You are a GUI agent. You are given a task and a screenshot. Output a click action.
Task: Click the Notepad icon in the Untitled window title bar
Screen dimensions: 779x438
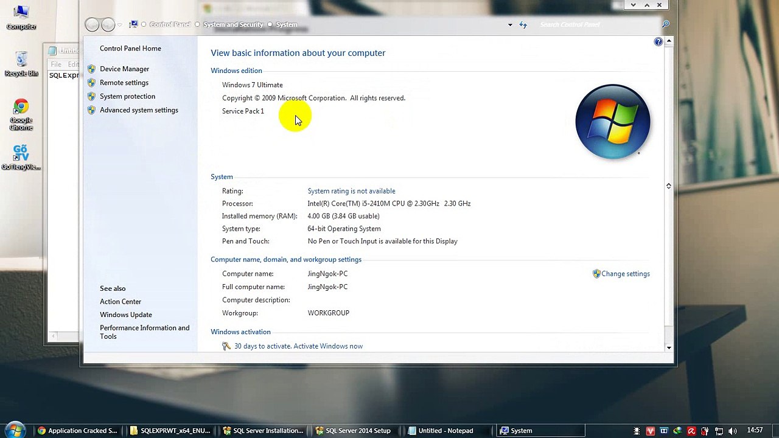pyautogui.click(x=53, y=51)
